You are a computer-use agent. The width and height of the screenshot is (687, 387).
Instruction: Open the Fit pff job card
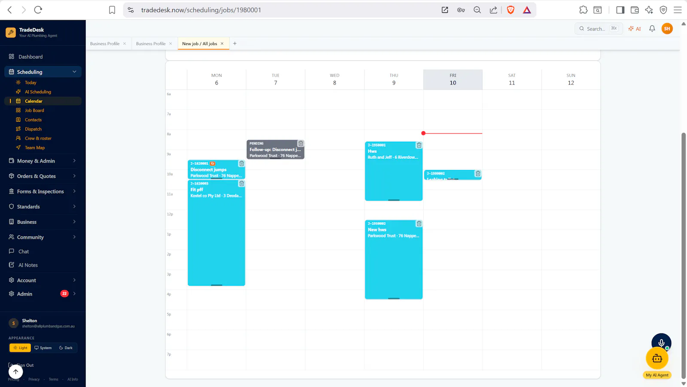point(216,233)
